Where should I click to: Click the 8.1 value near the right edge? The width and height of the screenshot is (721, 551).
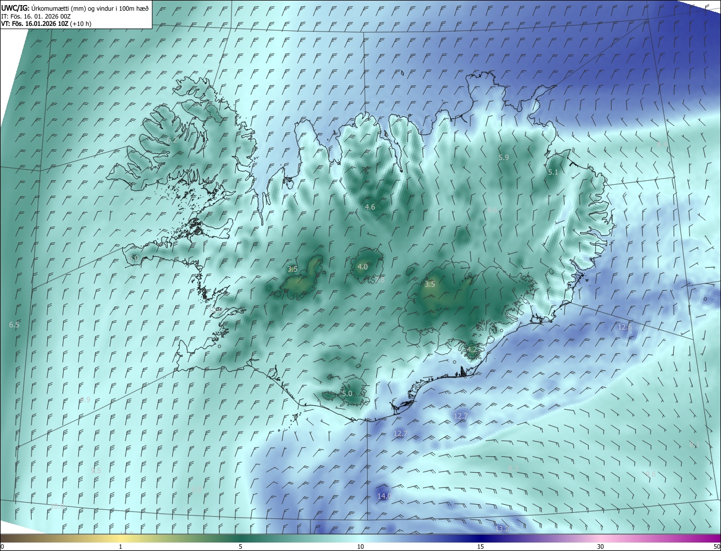[x=694, y=445]
